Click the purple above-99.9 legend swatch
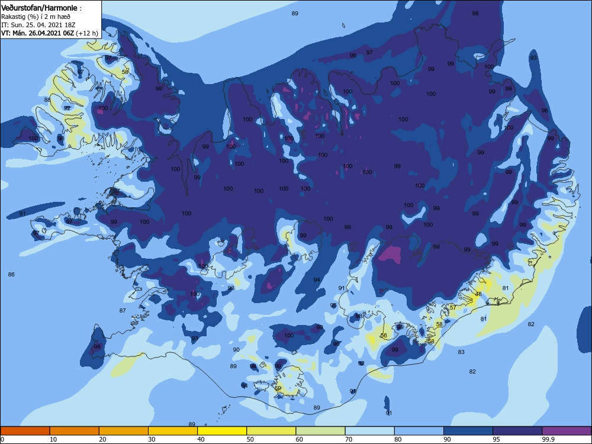 567,431
